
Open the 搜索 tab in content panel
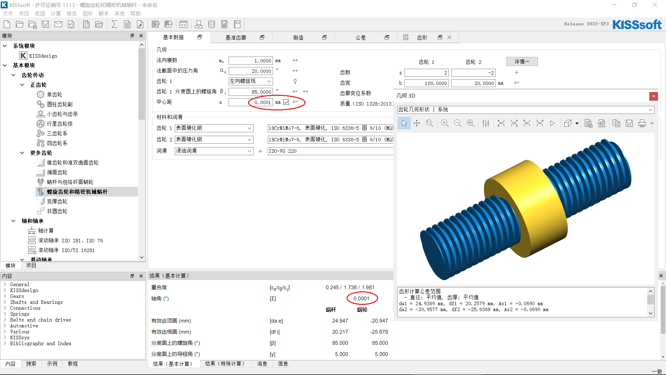click(31, 364)
